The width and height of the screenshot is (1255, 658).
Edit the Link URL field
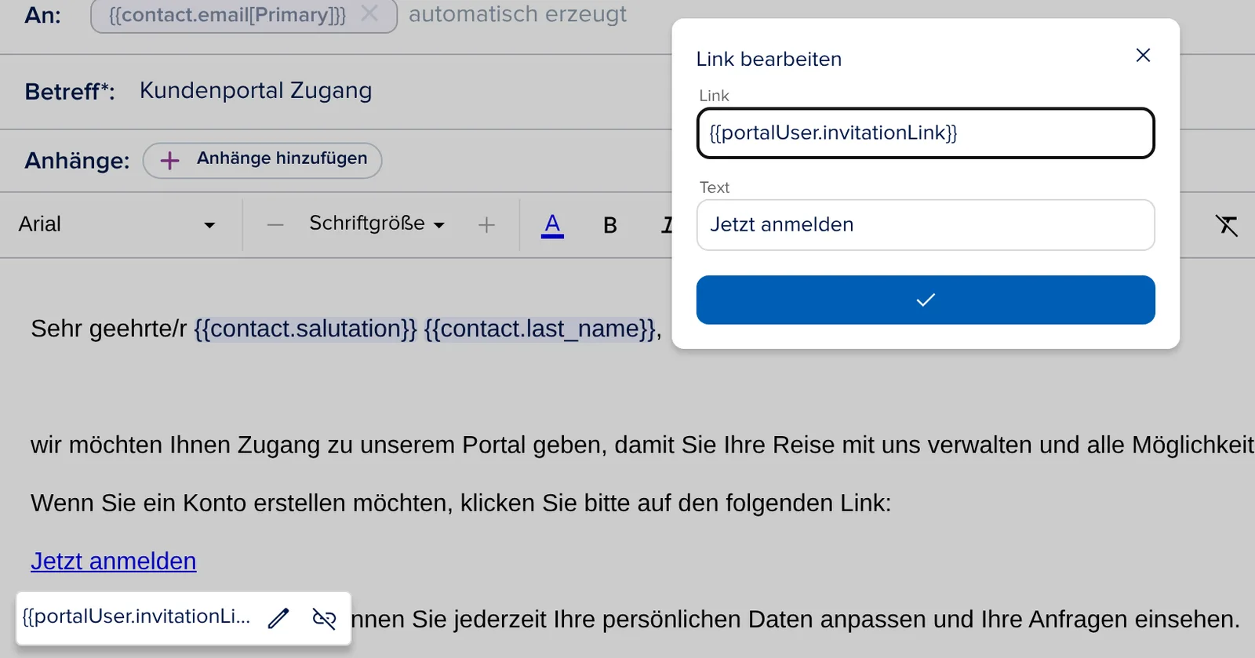926,133
